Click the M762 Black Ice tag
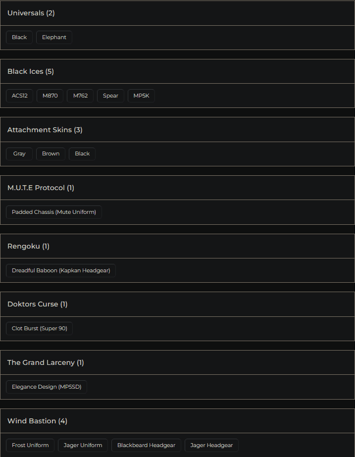 click(80, 96)
